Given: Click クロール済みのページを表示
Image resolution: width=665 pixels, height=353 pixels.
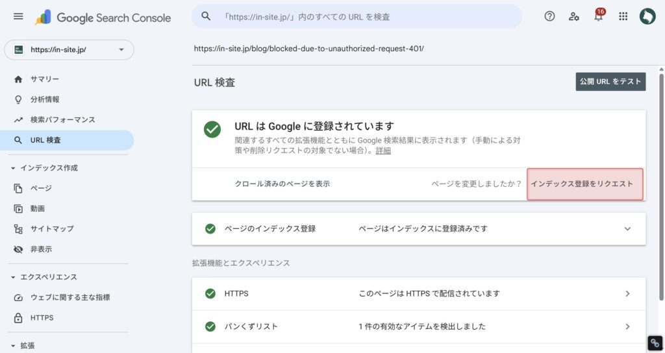Looking at the screenshot, I should click(282, 184).
